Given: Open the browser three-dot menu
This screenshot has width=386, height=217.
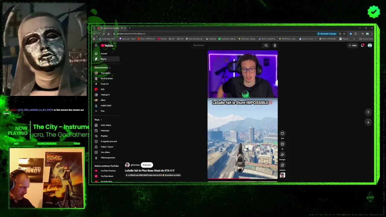Looking at the screenshot, I should (372, 34).
